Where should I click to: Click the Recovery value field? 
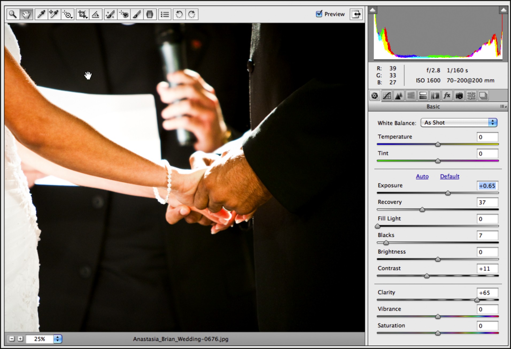coord(487,202)
